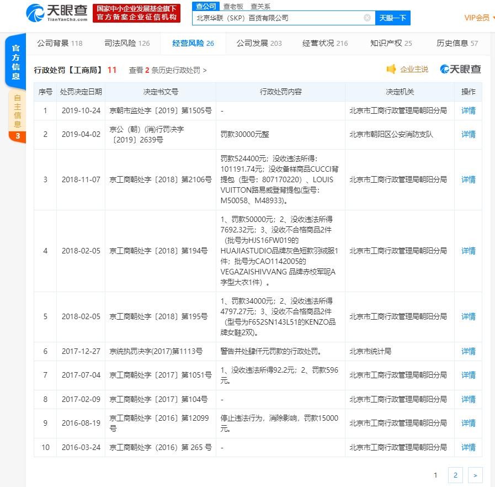495x487 pixels.
Task: Click the red government fund banner
Action: (136, 13)
